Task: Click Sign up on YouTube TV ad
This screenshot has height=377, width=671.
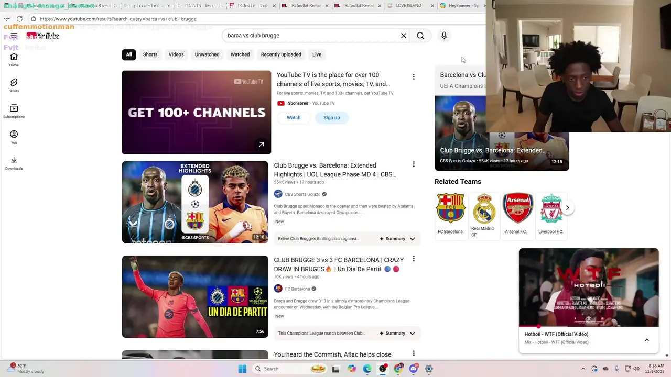Action: 332,118
